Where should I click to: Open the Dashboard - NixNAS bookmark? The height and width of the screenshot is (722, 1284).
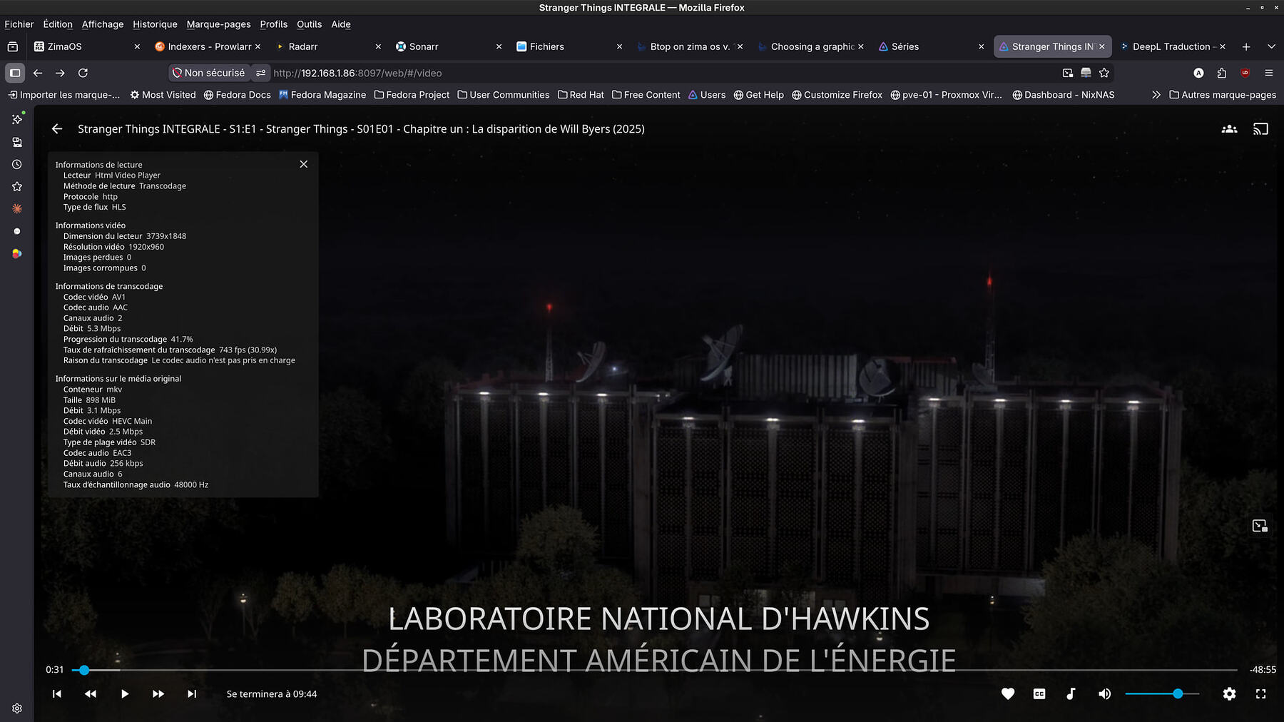[1063, 95]
